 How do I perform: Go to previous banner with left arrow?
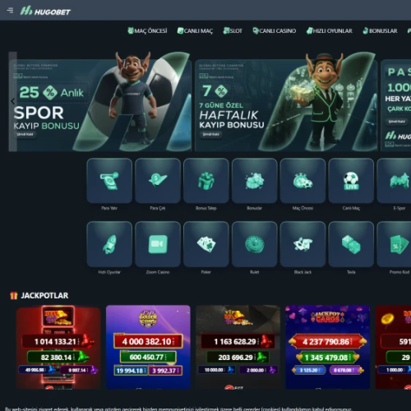click(x=12, y=101)
